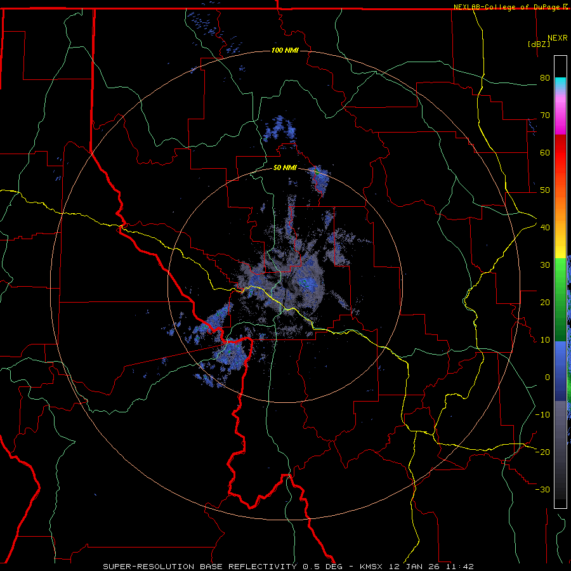This screenshot has height=571, width=571.
Task: Click the -10 value on the color scale
Action: (542, 415)
